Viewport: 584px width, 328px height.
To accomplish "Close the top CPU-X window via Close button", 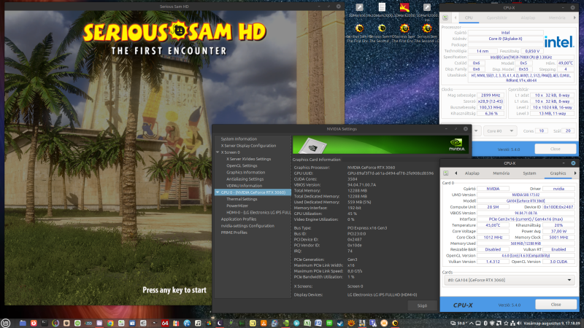I will point(556,149).
